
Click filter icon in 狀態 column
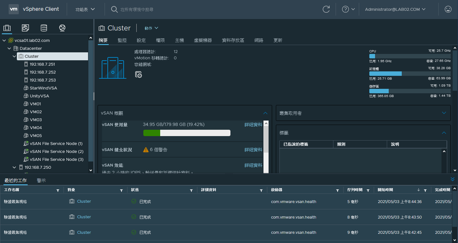(x=191, y=190)
